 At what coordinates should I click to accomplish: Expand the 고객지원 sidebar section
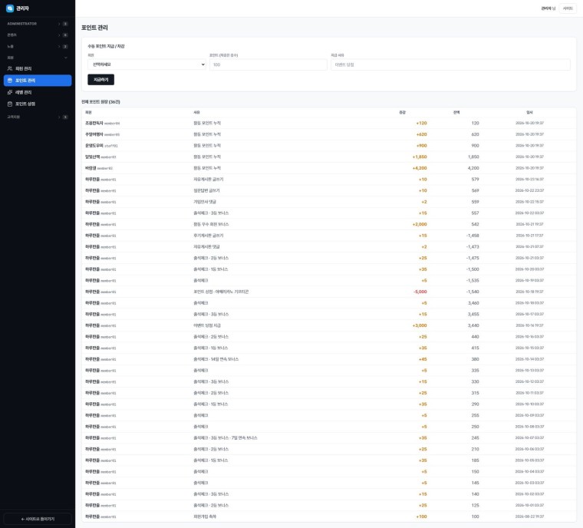tap(37, 117)
